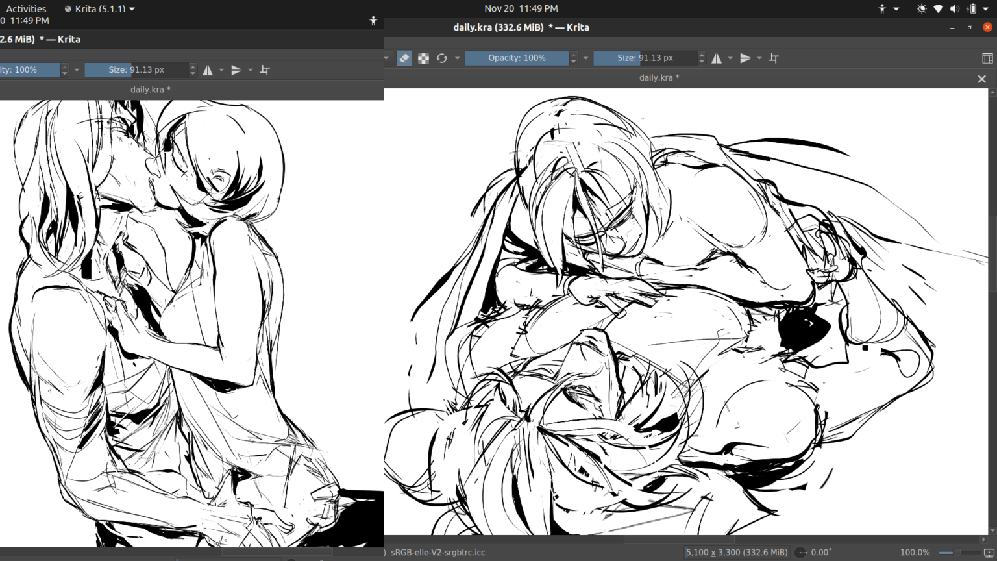The image size is (997, 561).
Task: Close the daily.kra document tab
Action: (981, 79)
